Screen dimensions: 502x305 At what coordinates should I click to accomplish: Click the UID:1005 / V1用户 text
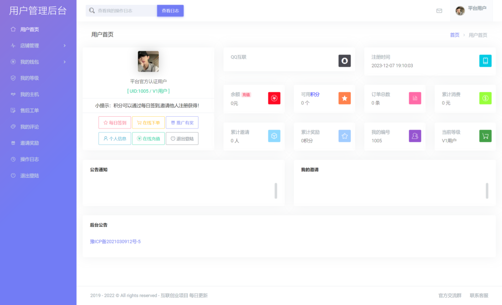(x=148, y=91)
